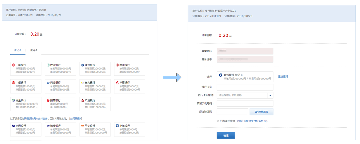This screenshot has height=144, width=360.
Task: Click 建设银行 logo in the selected bank box
Action: point(220,75)
